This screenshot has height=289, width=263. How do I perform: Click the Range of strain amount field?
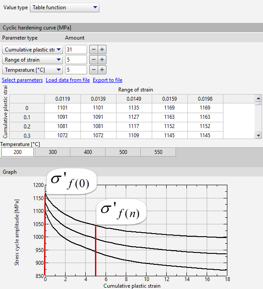(x=76, y=60)
